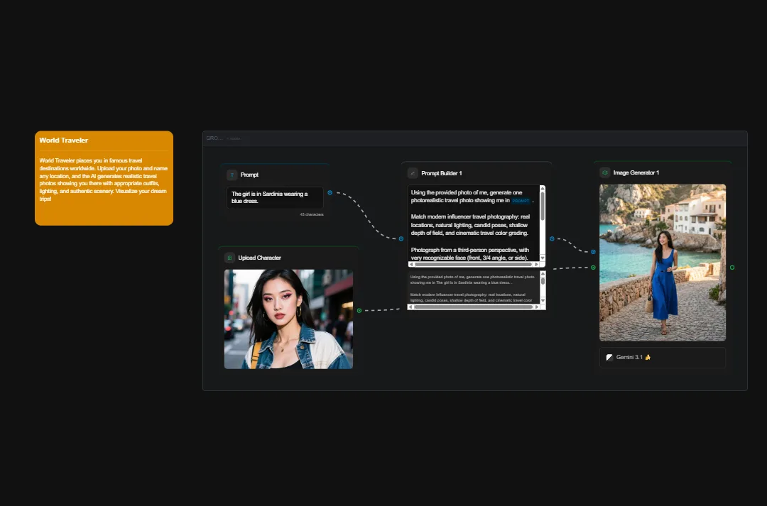Click the uploaded character portrait thumbnail
Viewport: 767px width, 506px height.
point(288,319)
